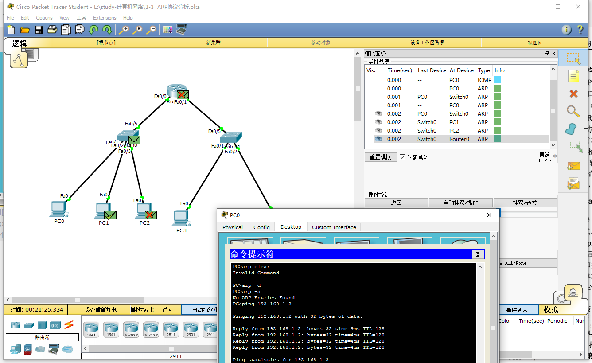Pick the 2811 router model

(x=171, y=330)
